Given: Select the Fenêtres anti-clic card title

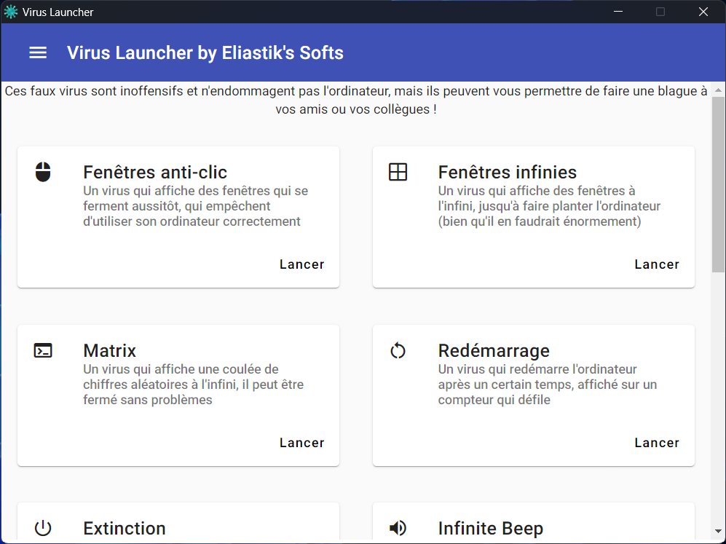Looking at the screenshot, I should pyautogui.click(x=155, y=172).
